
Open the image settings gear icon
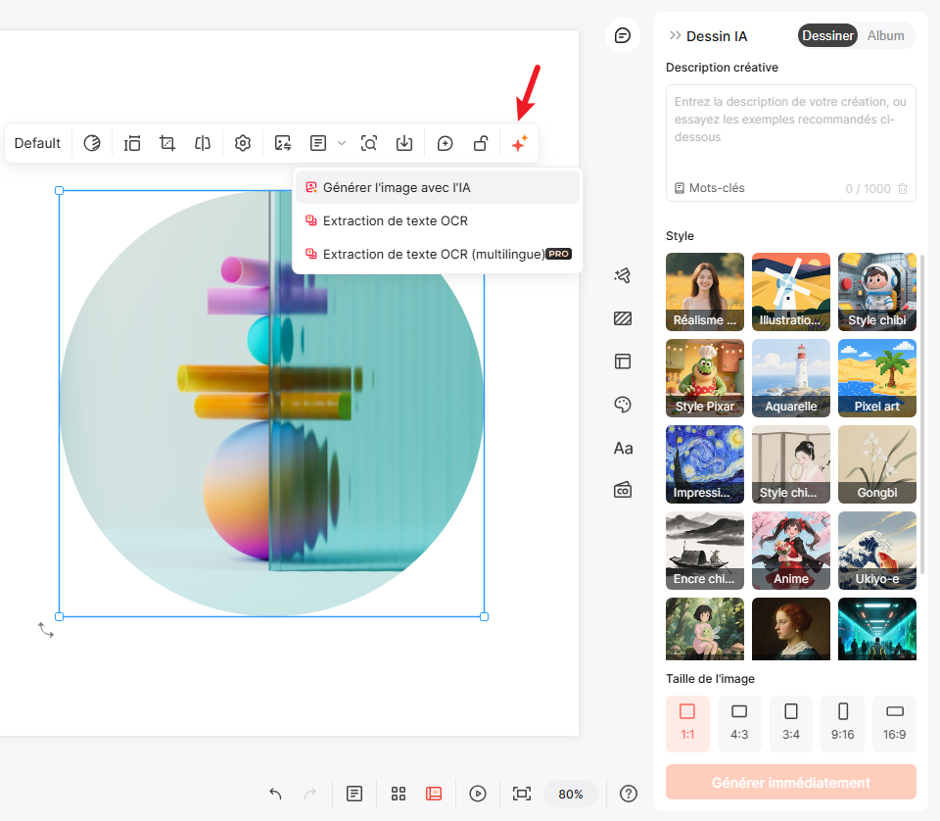point(243,143)
